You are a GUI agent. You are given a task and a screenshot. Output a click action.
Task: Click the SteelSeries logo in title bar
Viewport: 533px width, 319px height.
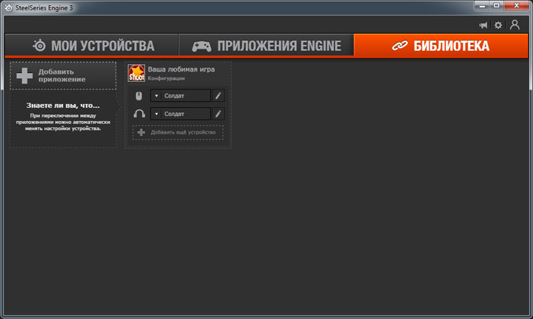tap(8, 8)
